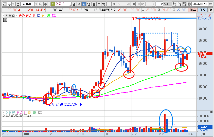214x137 pixels.
Task: Click the sidebar panel toggle icon
Action: [x=4, y=4]
